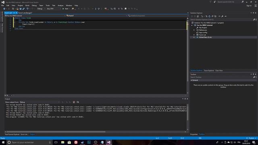Click Task View taskbar icon
Viewport: 258px width, 145px height.
(x=56, y=142)
